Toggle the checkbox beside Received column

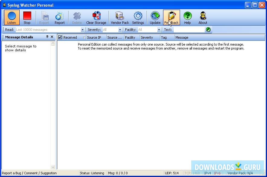pyautogui.click(x=60, y=37)
